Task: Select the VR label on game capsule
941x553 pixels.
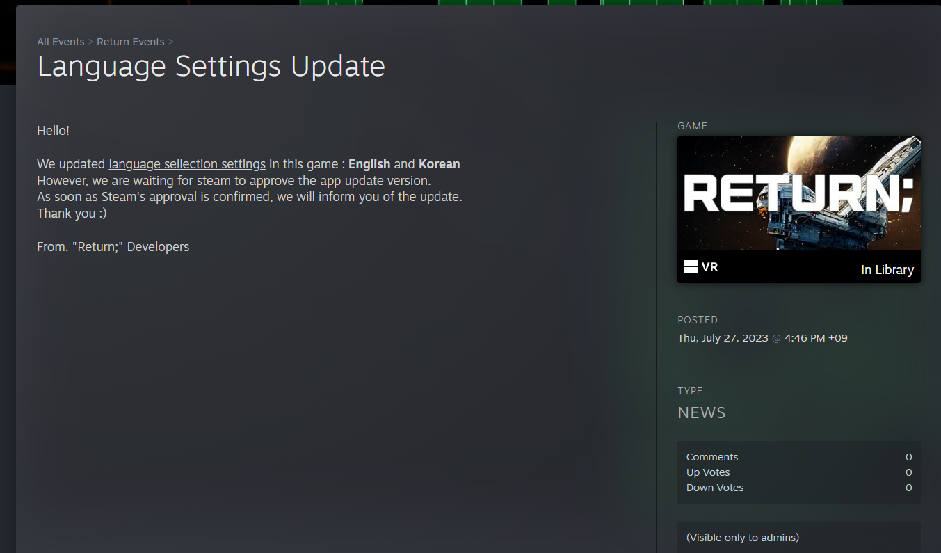Action: pyautogui.click(x=709, y=267)
